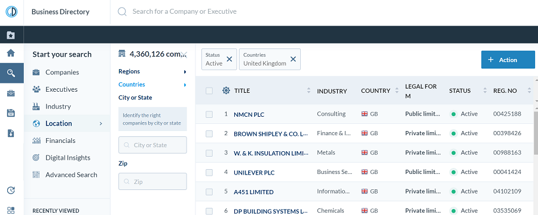Open the file download sidebar icon

11,133
